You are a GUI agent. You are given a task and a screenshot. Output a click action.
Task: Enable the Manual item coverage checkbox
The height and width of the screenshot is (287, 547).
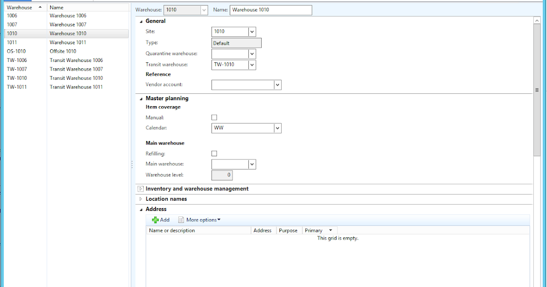tap(214, 117)
